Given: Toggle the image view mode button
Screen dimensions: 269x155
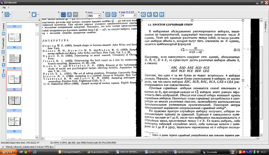Looking at the screenshot, I should point(69,15).
